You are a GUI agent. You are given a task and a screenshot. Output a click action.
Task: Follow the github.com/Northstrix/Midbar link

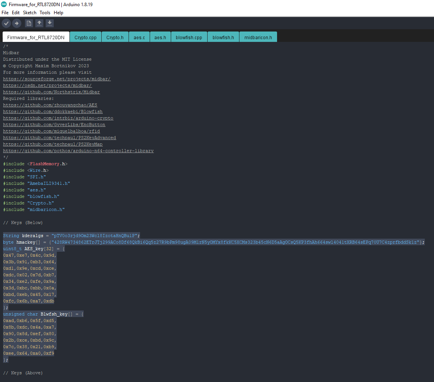[x=51, y=92]
